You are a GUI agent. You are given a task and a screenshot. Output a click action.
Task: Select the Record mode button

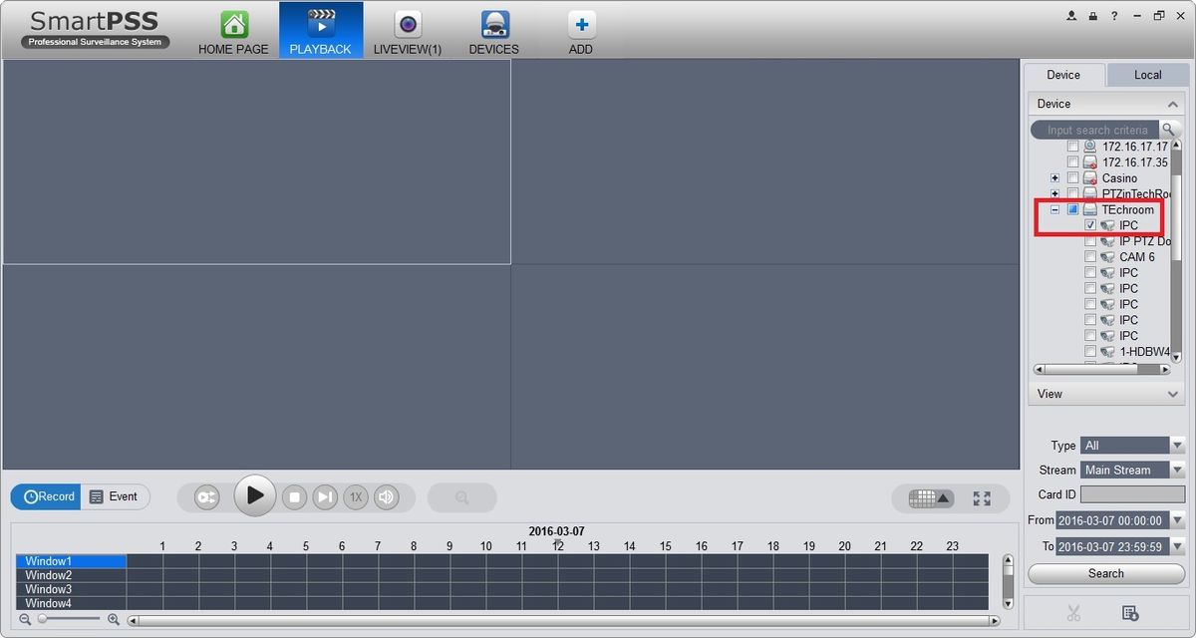click(x=47, y=496)
